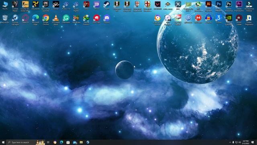Viewport: 257px width, 145px height.
Task: Click the Type here to search box
Action: click(x=26, y=142)
